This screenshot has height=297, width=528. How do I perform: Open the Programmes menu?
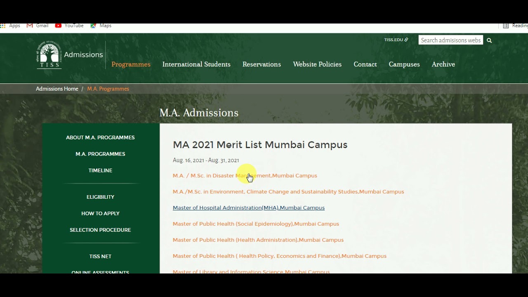(131, 64)
